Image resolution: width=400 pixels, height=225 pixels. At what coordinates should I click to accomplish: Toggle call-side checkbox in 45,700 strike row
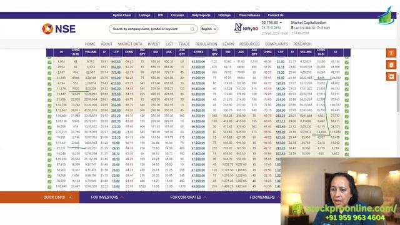pos(49,62)
